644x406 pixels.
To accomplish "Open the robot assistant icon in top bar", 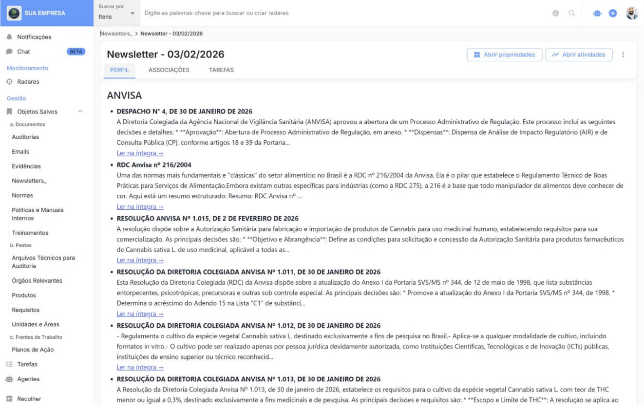I will [597, 13].
